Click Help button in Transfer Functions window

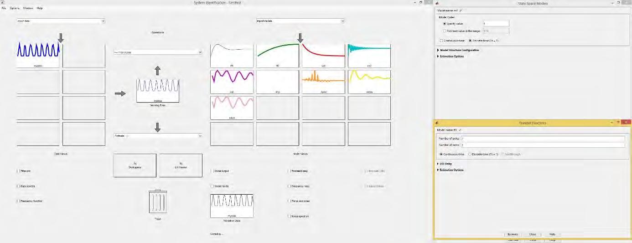tap(552, 234)
